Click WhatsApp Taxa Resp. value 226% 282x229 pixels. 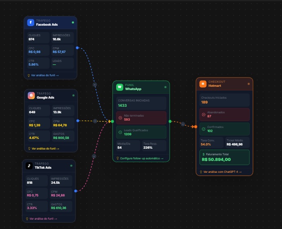tap(148, 148)
